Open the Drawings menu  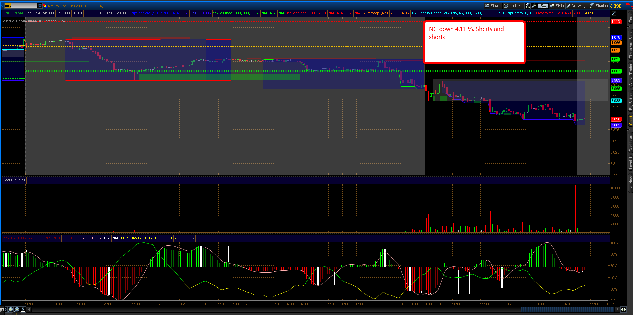coord(577,6)
